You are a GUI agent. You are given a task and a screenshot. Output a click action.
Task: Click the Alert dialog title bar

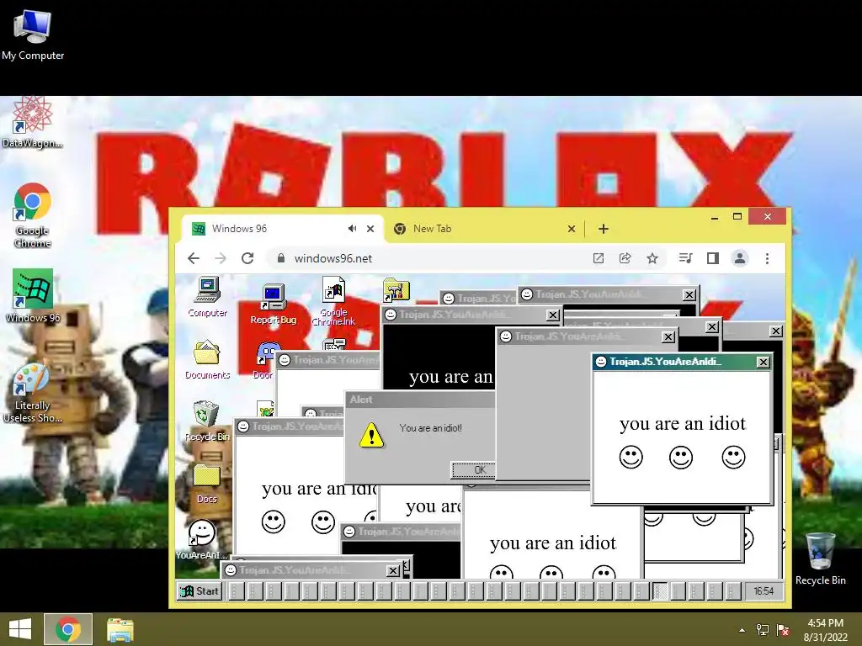(421, 400)
